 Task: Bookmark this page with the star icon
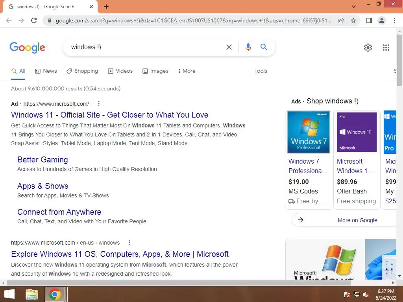tap(353, 20)
